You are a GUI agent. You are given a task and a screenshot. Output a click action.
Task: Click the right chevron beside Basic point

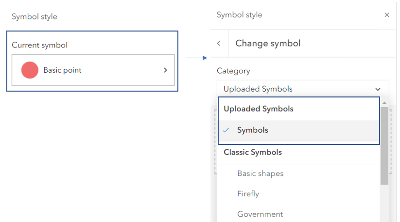click(x=165, y=70)
